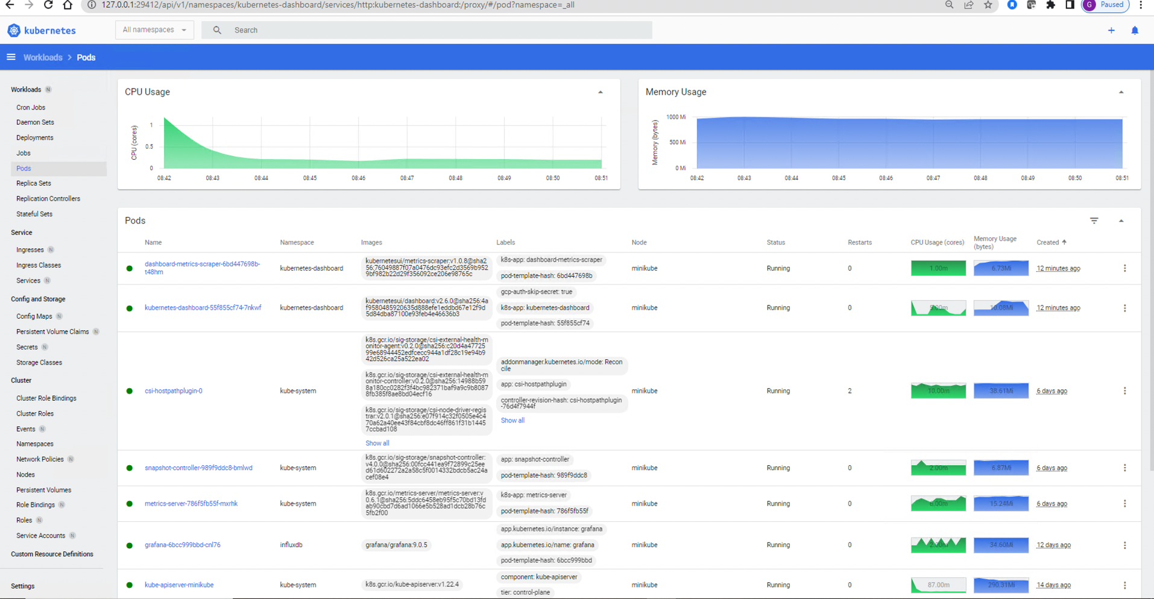
Task: Click CPU usage sparkline for csi-hostpathplugin-0
Action: [x=938, y=391]
